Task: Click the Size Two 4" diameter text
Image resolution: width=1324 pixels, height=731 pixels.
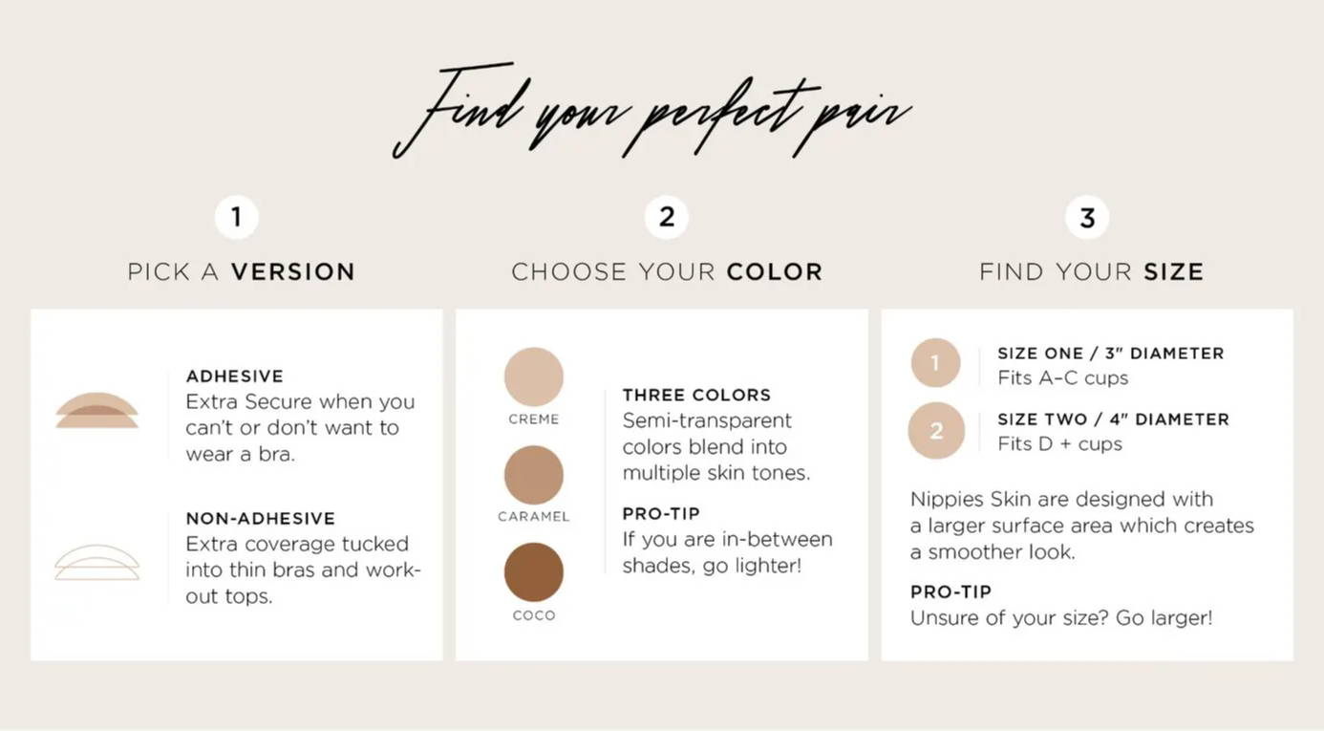Action: coord(1114,419)
